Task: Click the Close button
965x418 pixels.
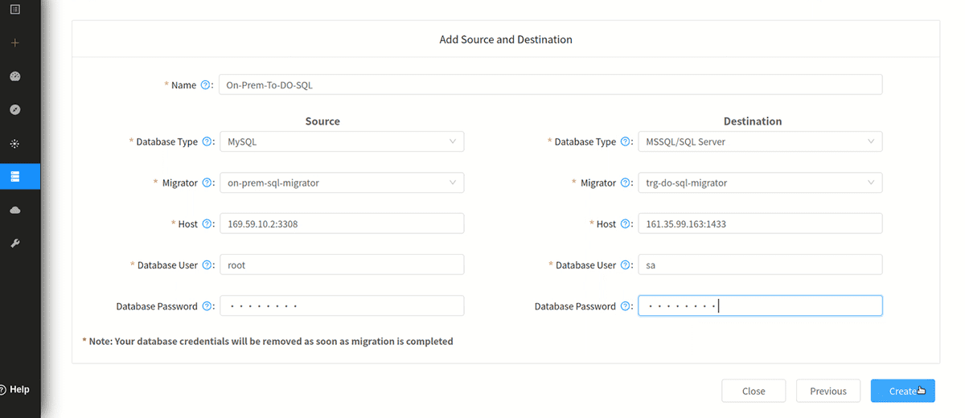Action: click(x=754, y=391)
